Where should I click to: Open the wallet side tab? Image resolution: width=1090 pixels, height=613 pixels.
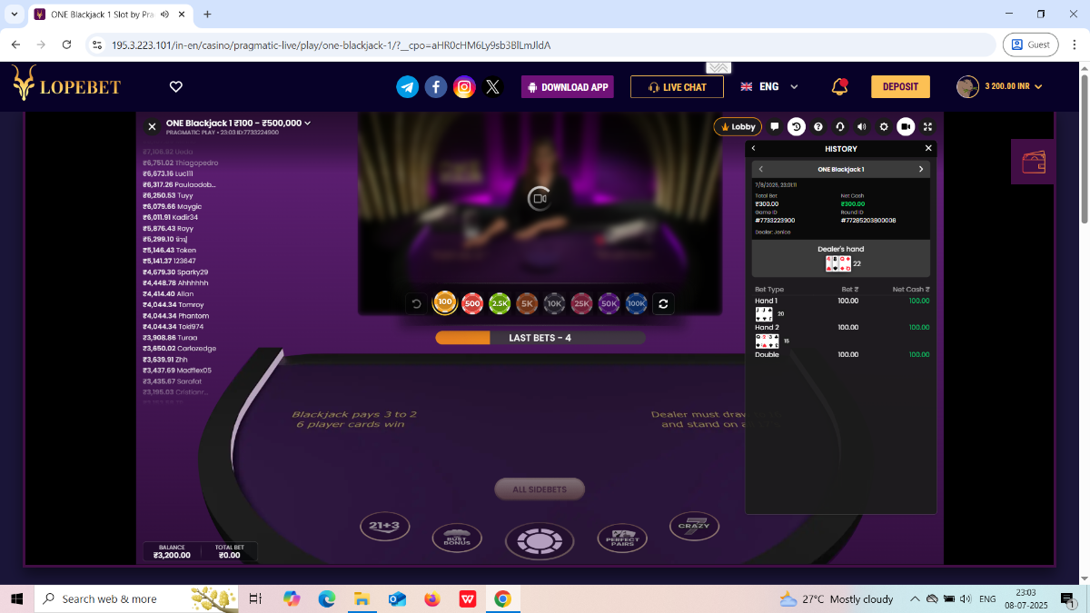coord(1033,163)
